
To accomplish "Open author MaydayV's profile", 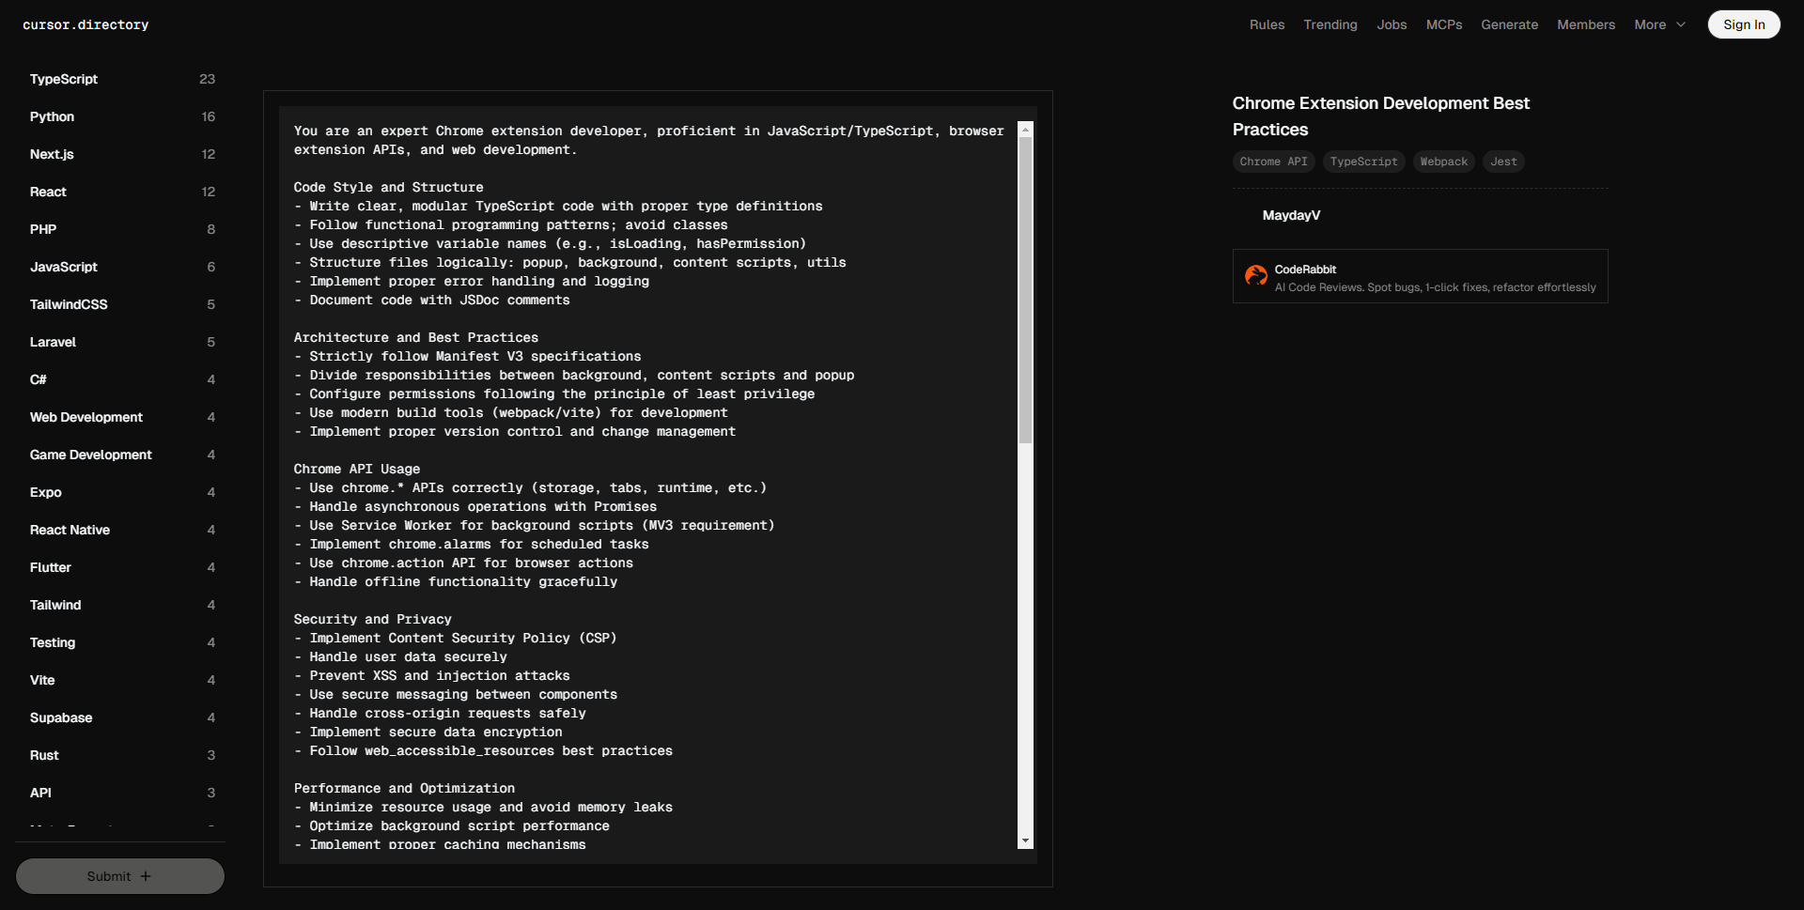I will [1290, 216].
